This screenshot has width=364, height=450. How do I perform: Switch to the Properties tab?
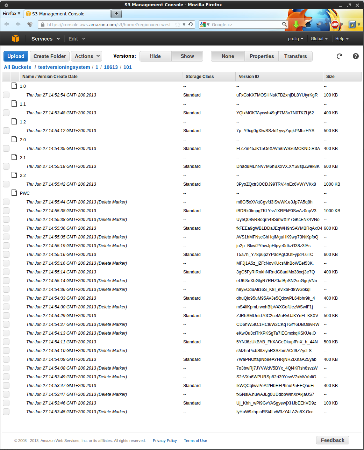(x=262, y=56)
